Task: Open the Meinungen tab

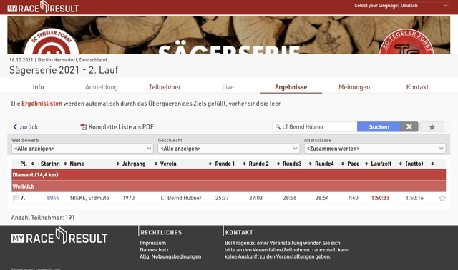Action: pyautogui.click(x=354, y=87)
